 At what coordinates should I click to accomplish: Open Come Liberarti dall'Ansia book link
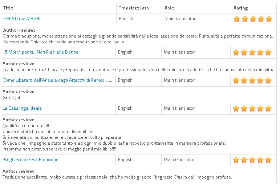point(57,80)
